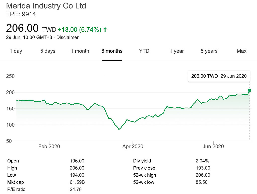Screen dimensions: 257x194
Task: Click the P/E ratio value 24.78
Action: point(76,189)
